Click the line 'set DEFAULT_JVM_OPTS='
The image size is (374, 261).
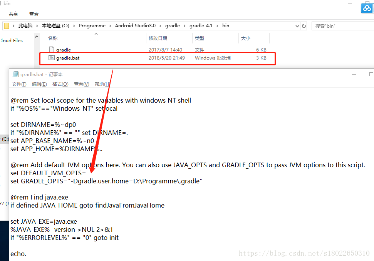48,173
